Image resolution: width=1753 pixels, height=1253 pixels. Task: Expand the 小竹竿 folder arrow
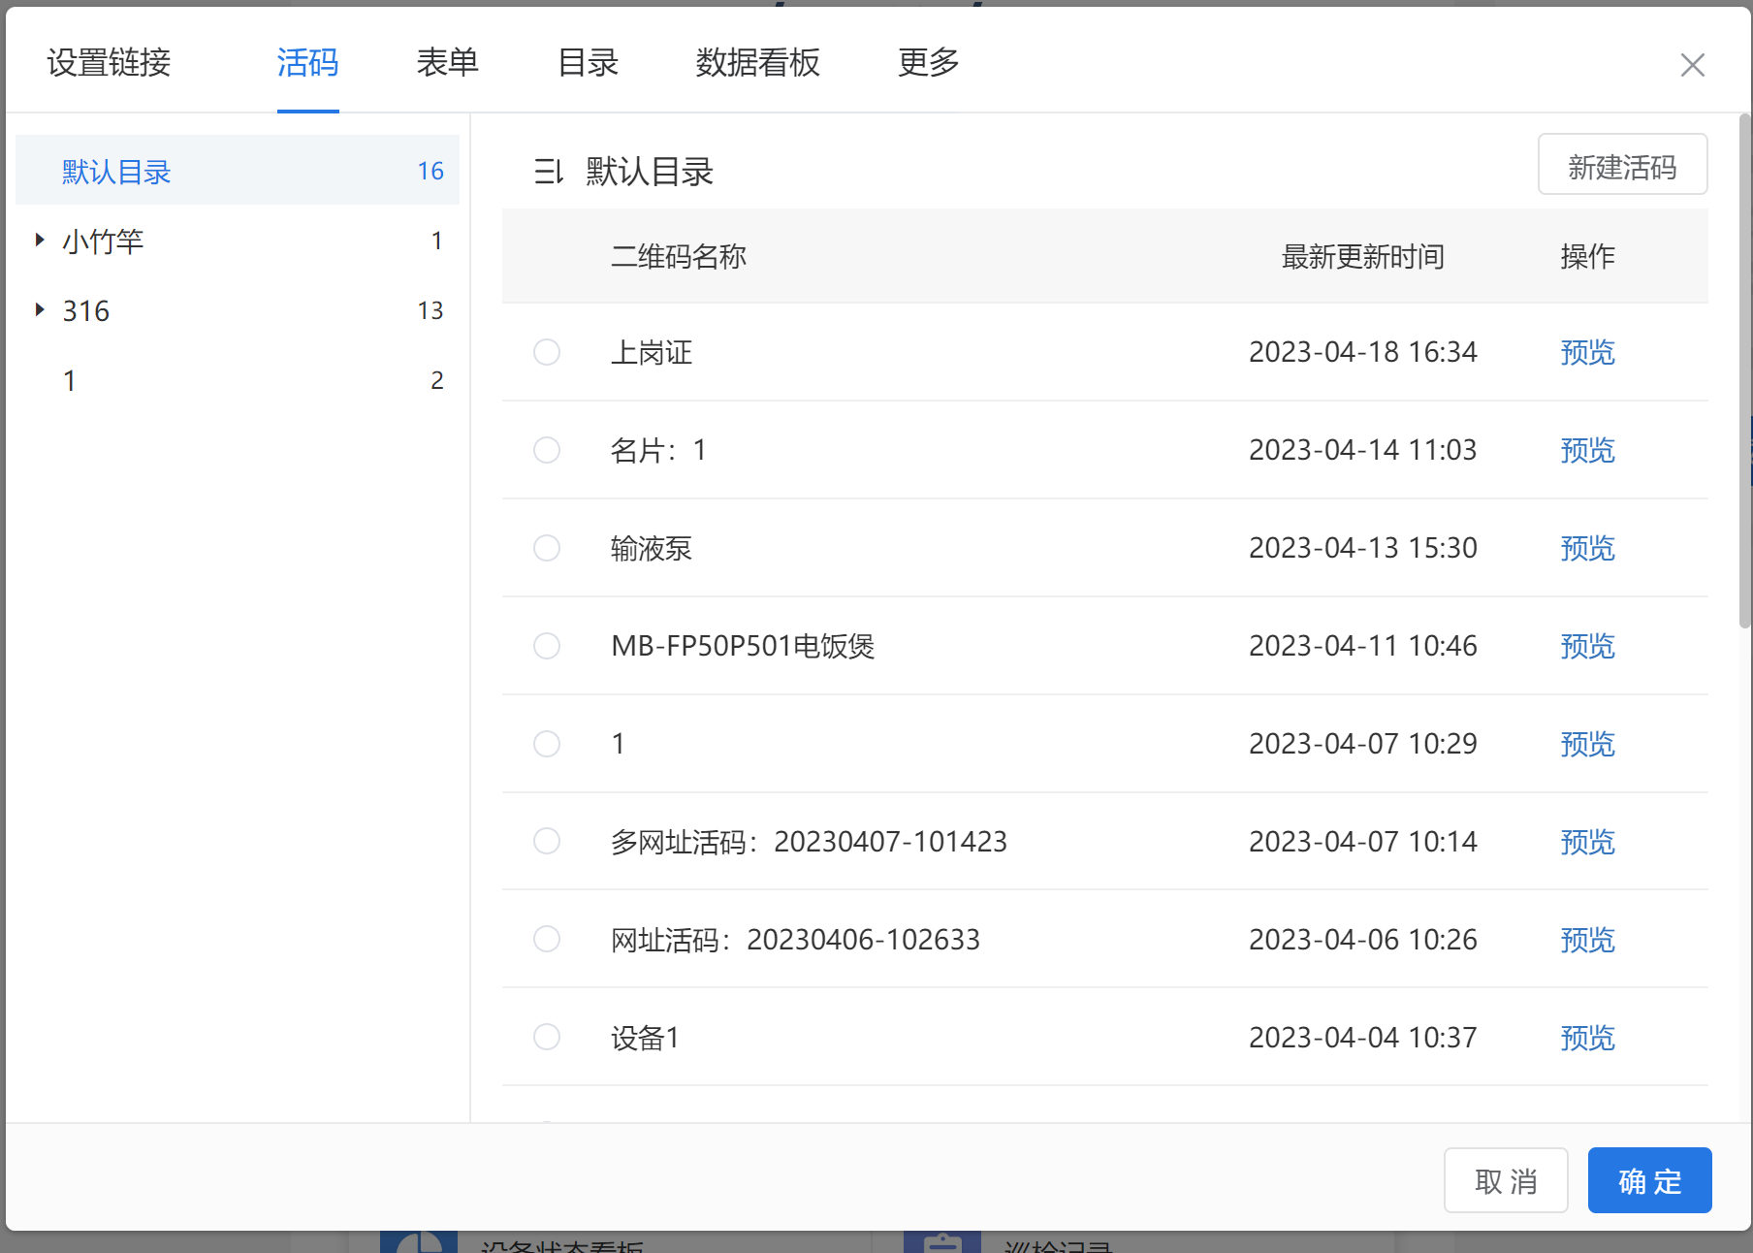click(40, 240)
